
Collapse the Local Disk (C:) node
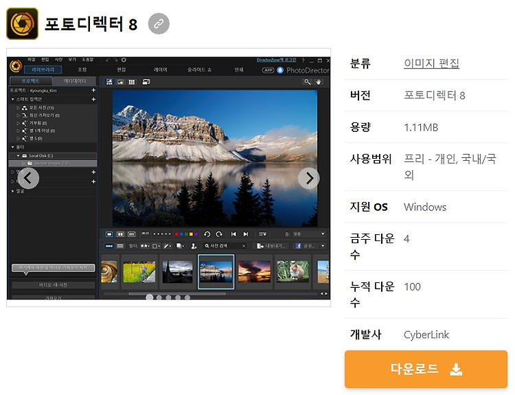click(x=19, y=156)
